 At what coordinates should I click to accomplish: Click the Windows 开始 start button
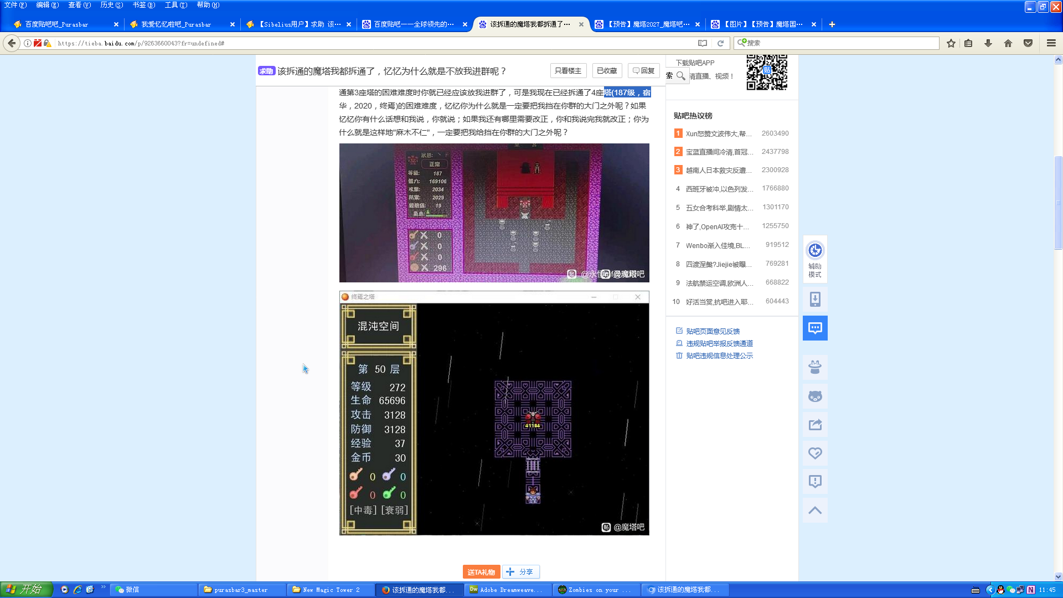click(26, 590)
